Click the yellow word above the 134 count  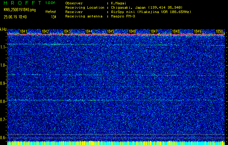click(51, 12)
